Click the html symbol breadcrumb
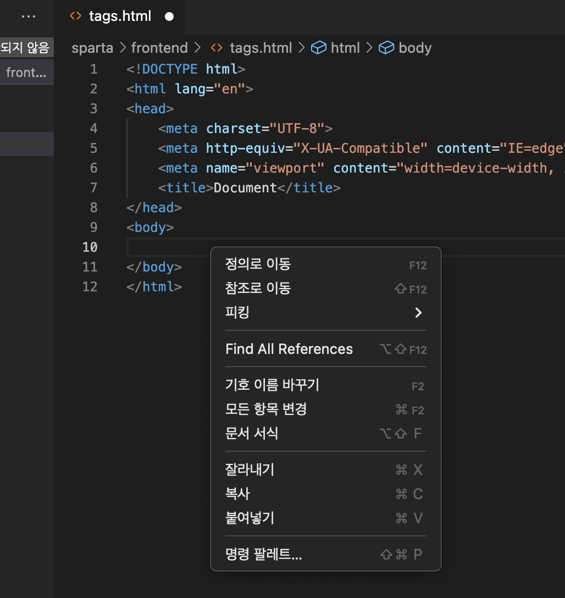Image resolution: width=565 pixels, height=598 pixels. [345, 48]
